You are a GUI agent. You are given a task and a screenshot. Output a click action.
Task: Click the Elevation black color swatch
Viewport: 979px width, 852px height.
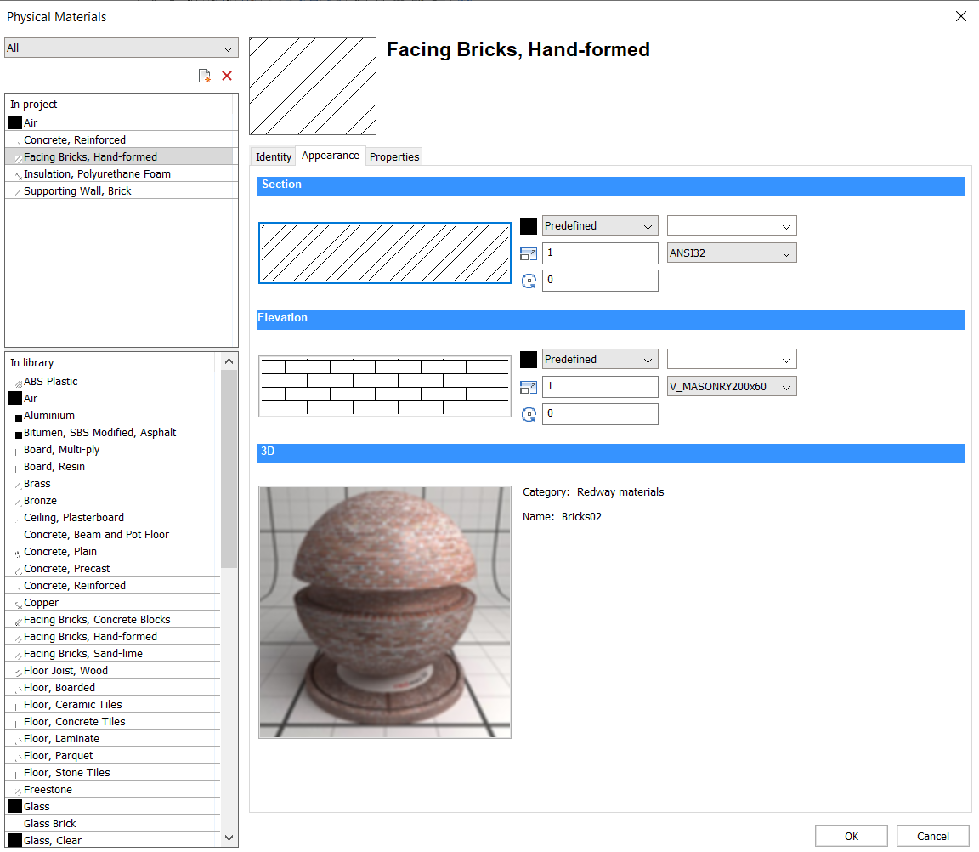pos(529,360)
